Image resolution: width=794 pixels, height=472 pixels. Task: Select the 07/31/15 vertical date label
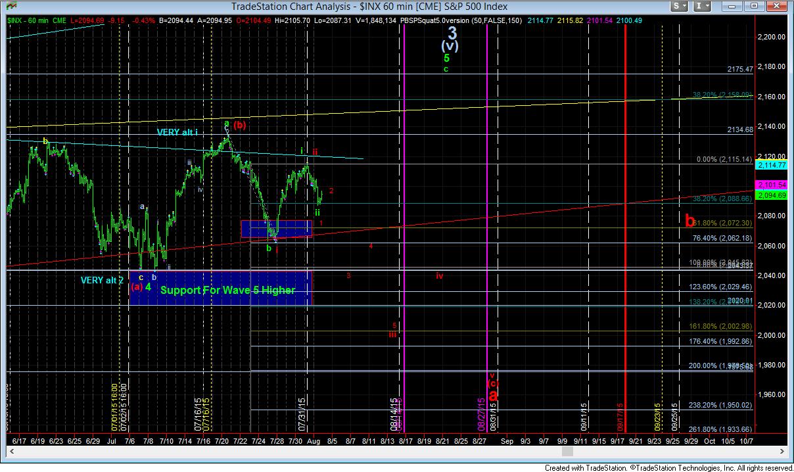302,413
